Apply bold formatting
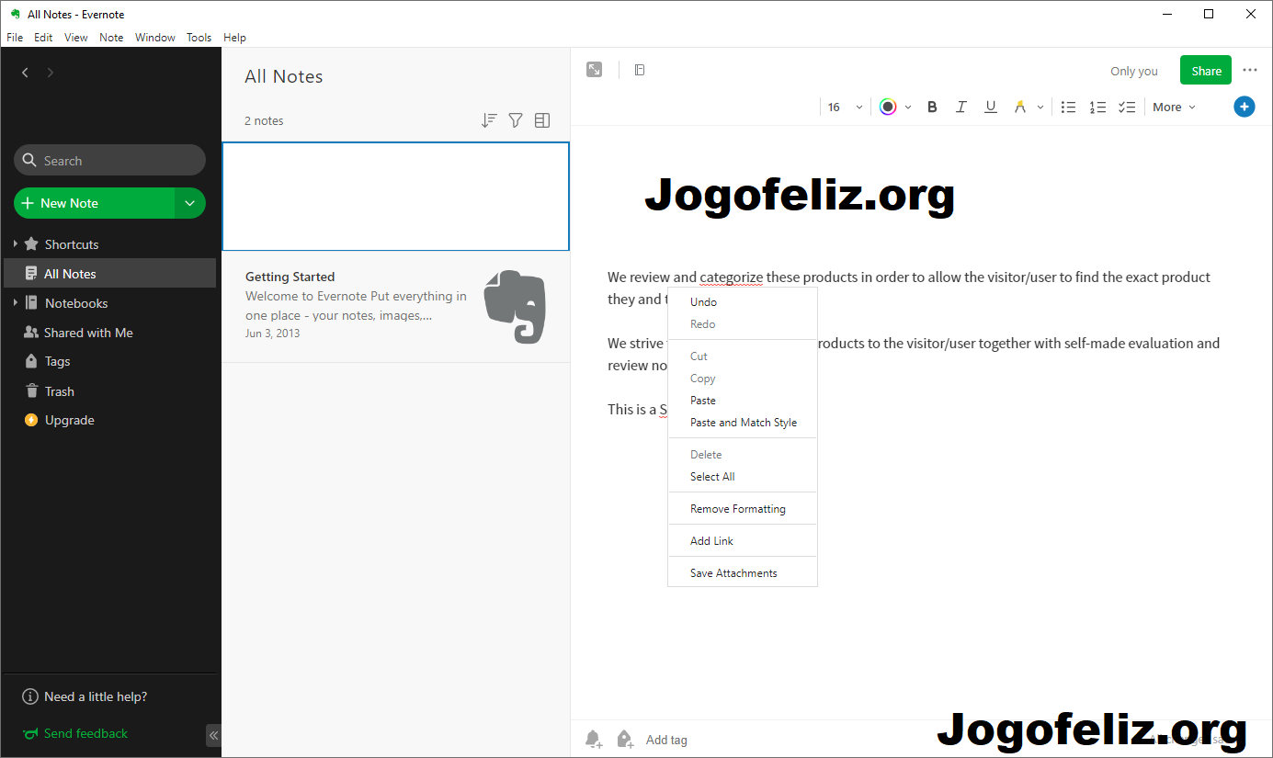The width and height of the screenshot is (1273, 758). coord(932,107)
